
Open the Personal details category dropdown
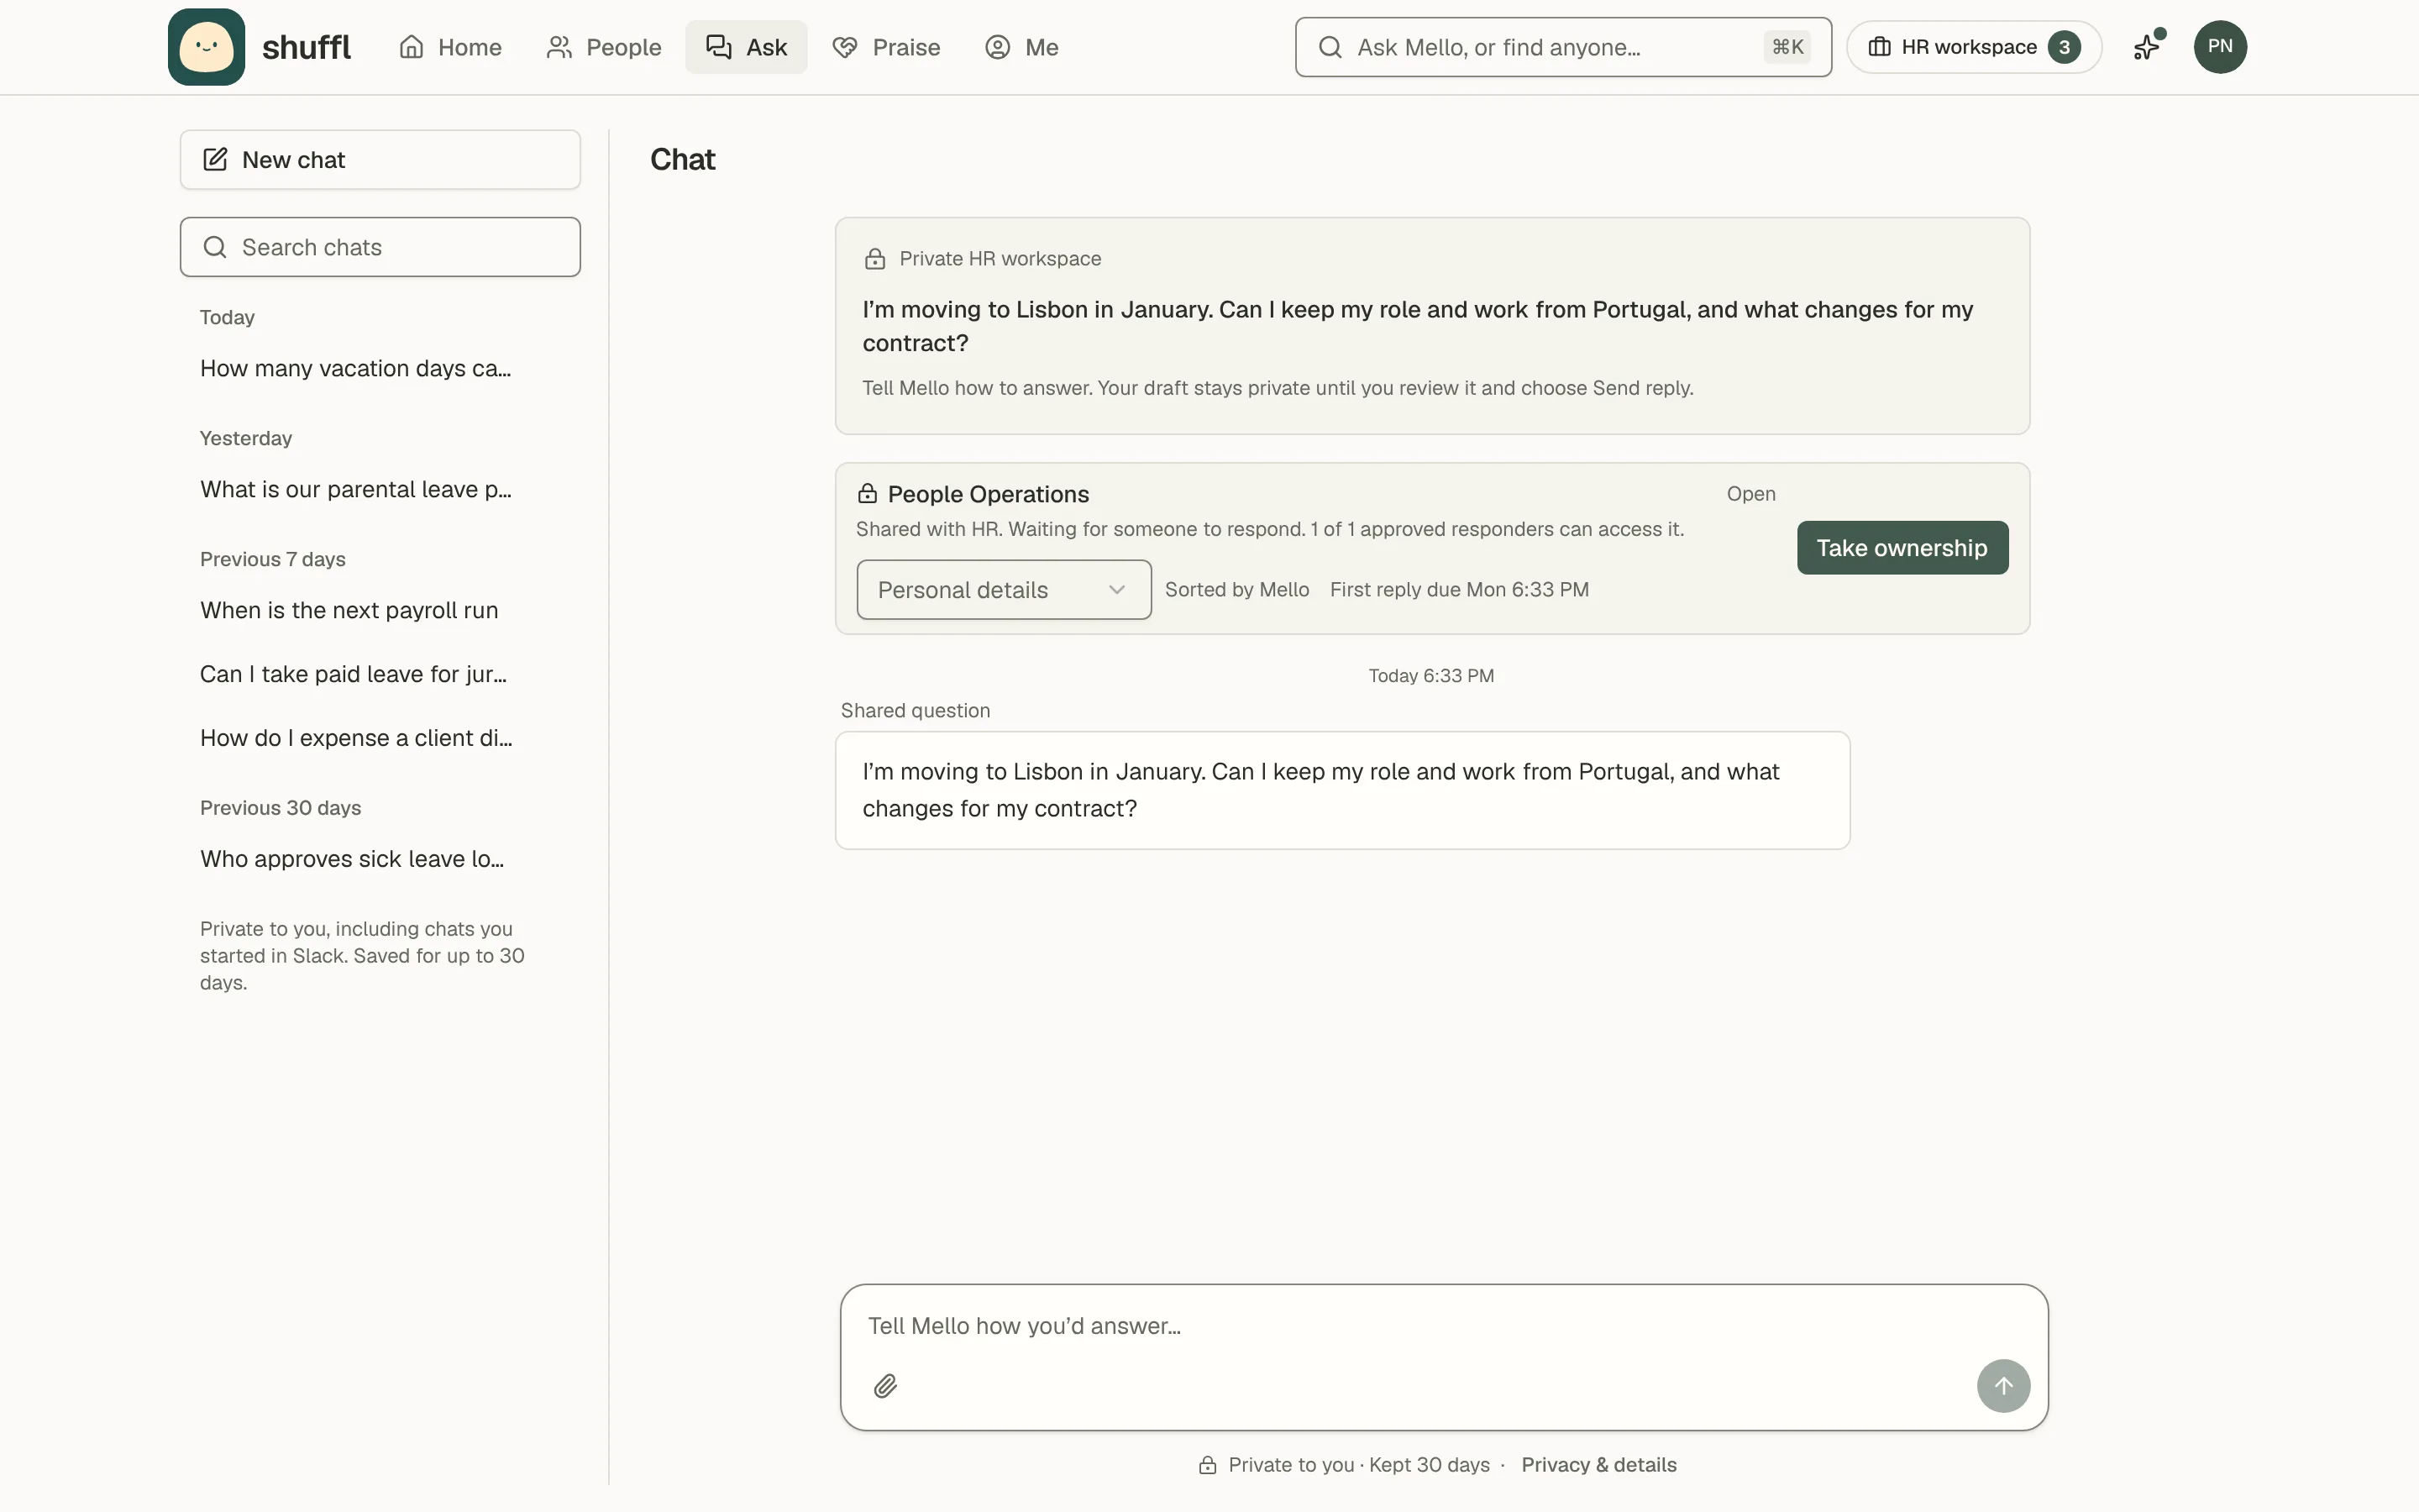click(x=1004, y=590)
